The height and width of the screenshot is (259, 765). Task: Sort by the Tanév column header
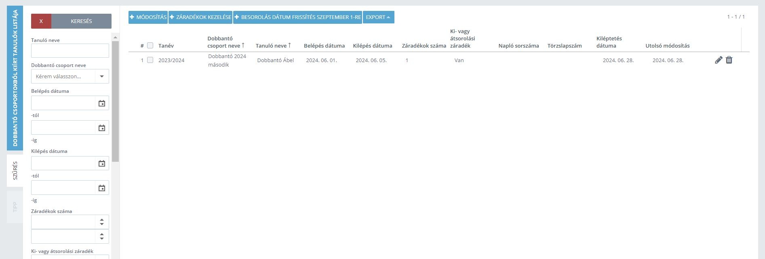[166, 46]
